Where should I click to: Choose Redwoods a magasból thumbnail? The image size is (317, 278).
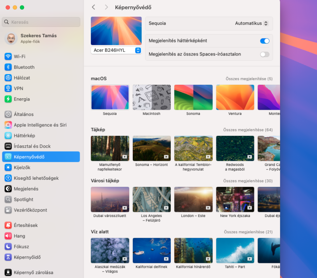235,148
